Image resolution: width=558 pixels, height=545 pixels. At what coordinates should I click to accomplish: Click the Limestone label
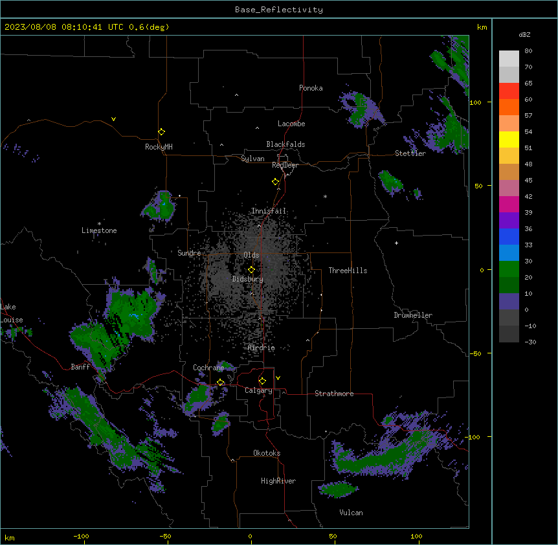tap(99, 230)
